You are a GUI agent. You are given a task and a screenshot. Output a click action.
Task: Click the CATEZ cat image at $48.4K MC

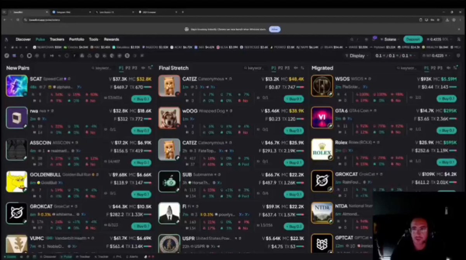tap(169, 86)
